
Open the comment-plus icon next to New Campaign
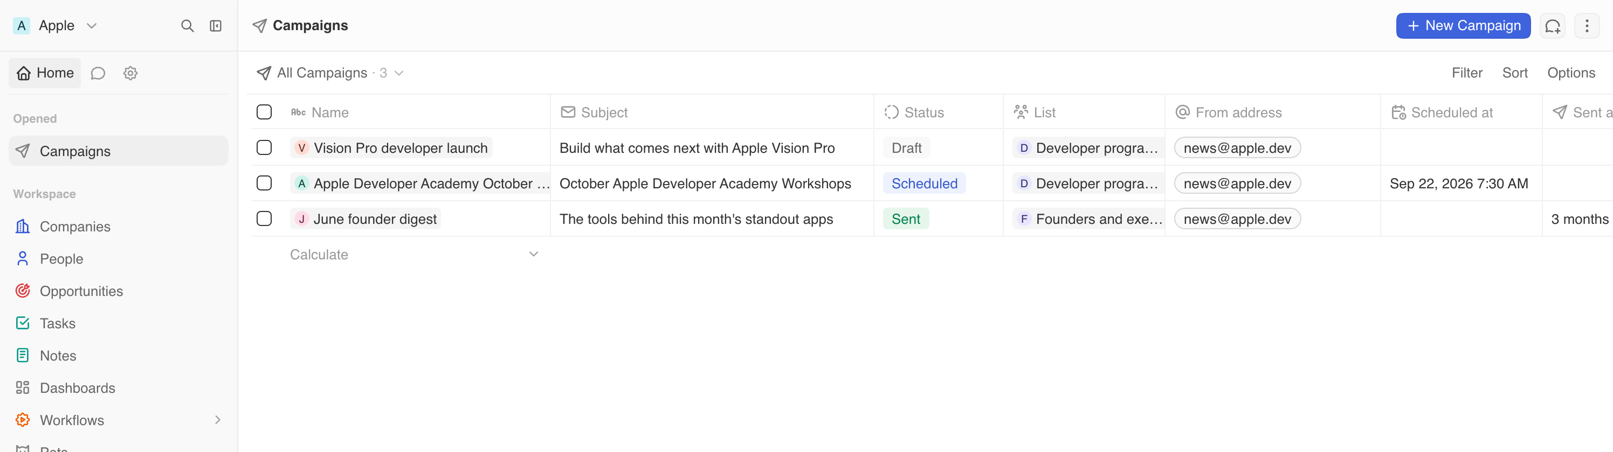(x=1552, y=26)
